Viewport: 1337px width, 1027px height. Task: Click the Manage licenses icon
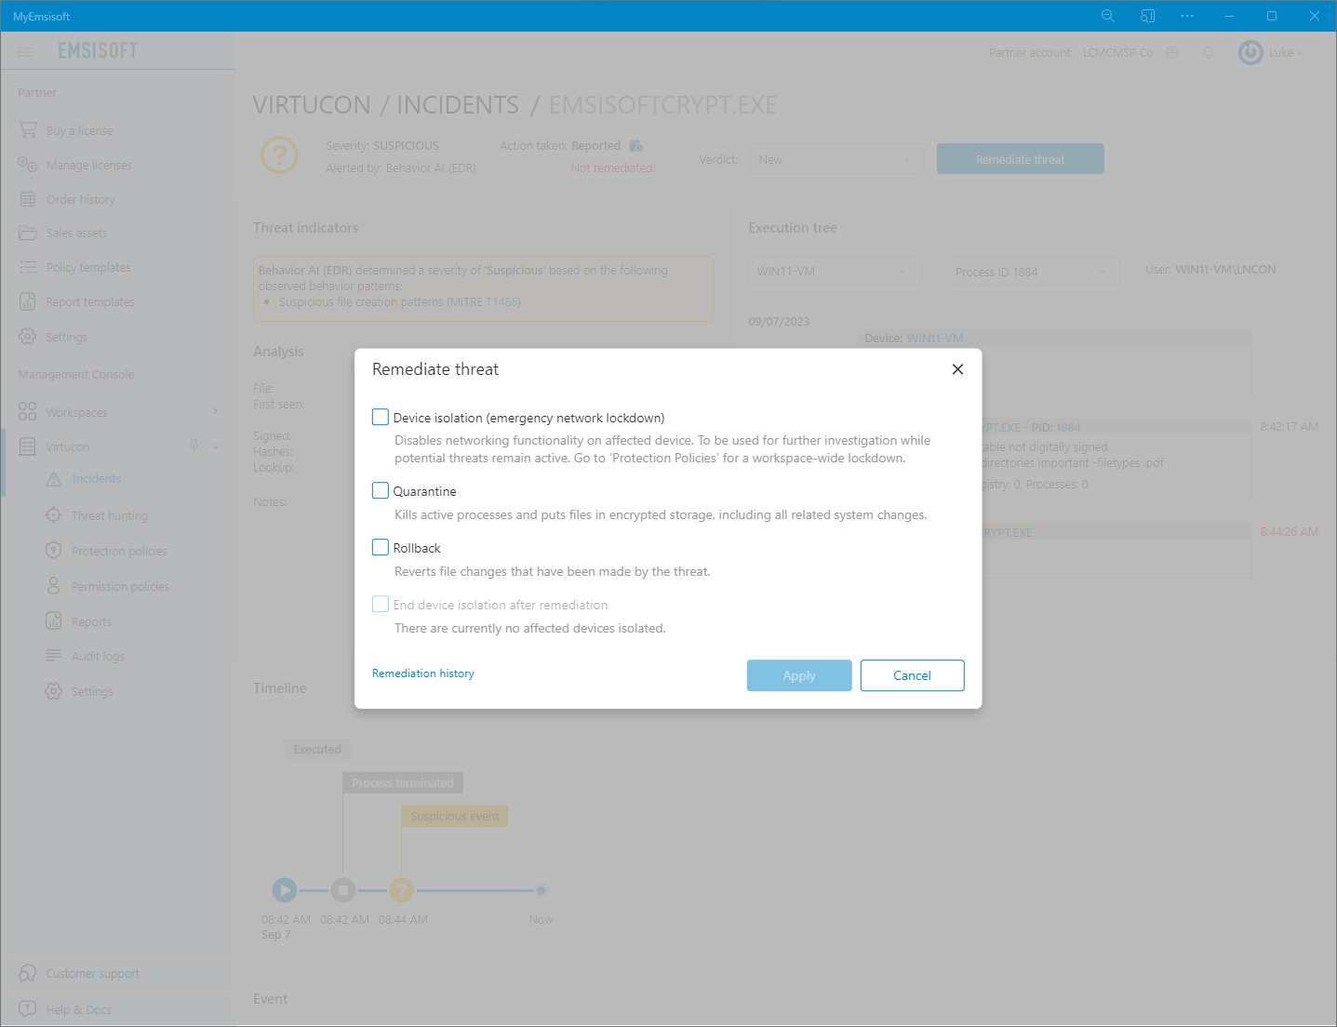tap(27, 165)
